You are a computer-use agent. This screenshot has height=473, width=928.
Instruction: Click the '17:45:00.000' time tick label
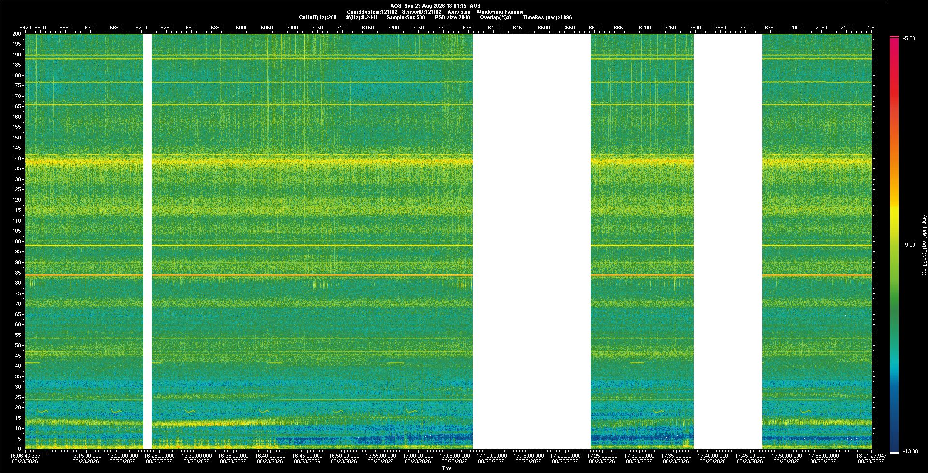click(x=750, y=455)
